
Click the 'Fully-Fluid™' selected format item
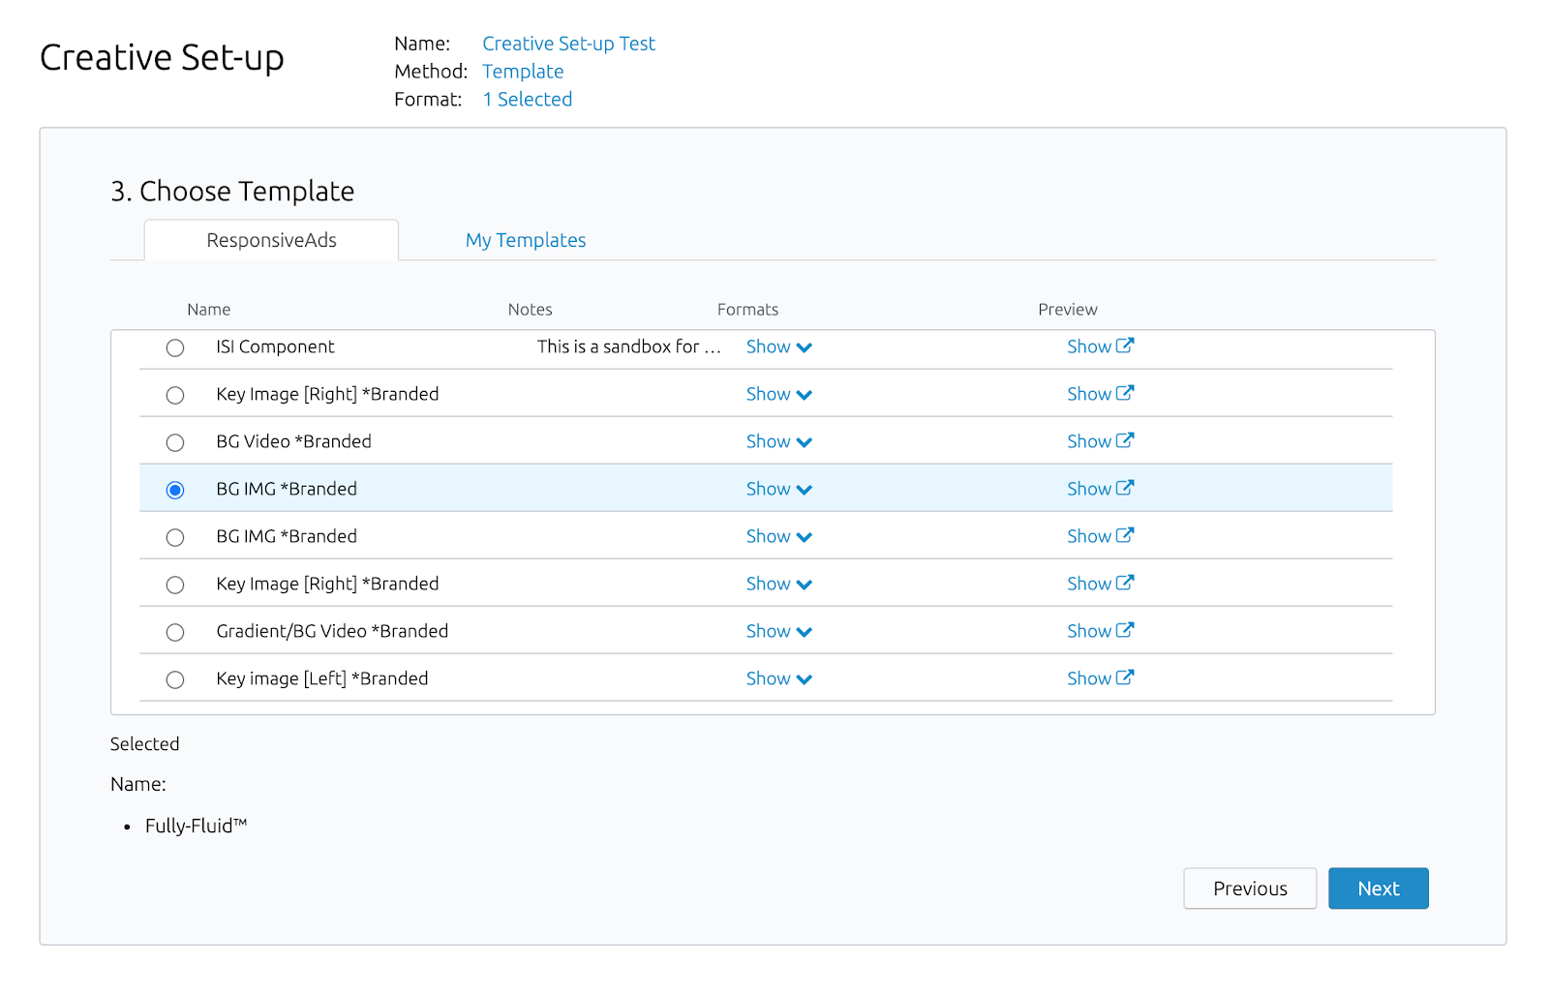(197, 826)
